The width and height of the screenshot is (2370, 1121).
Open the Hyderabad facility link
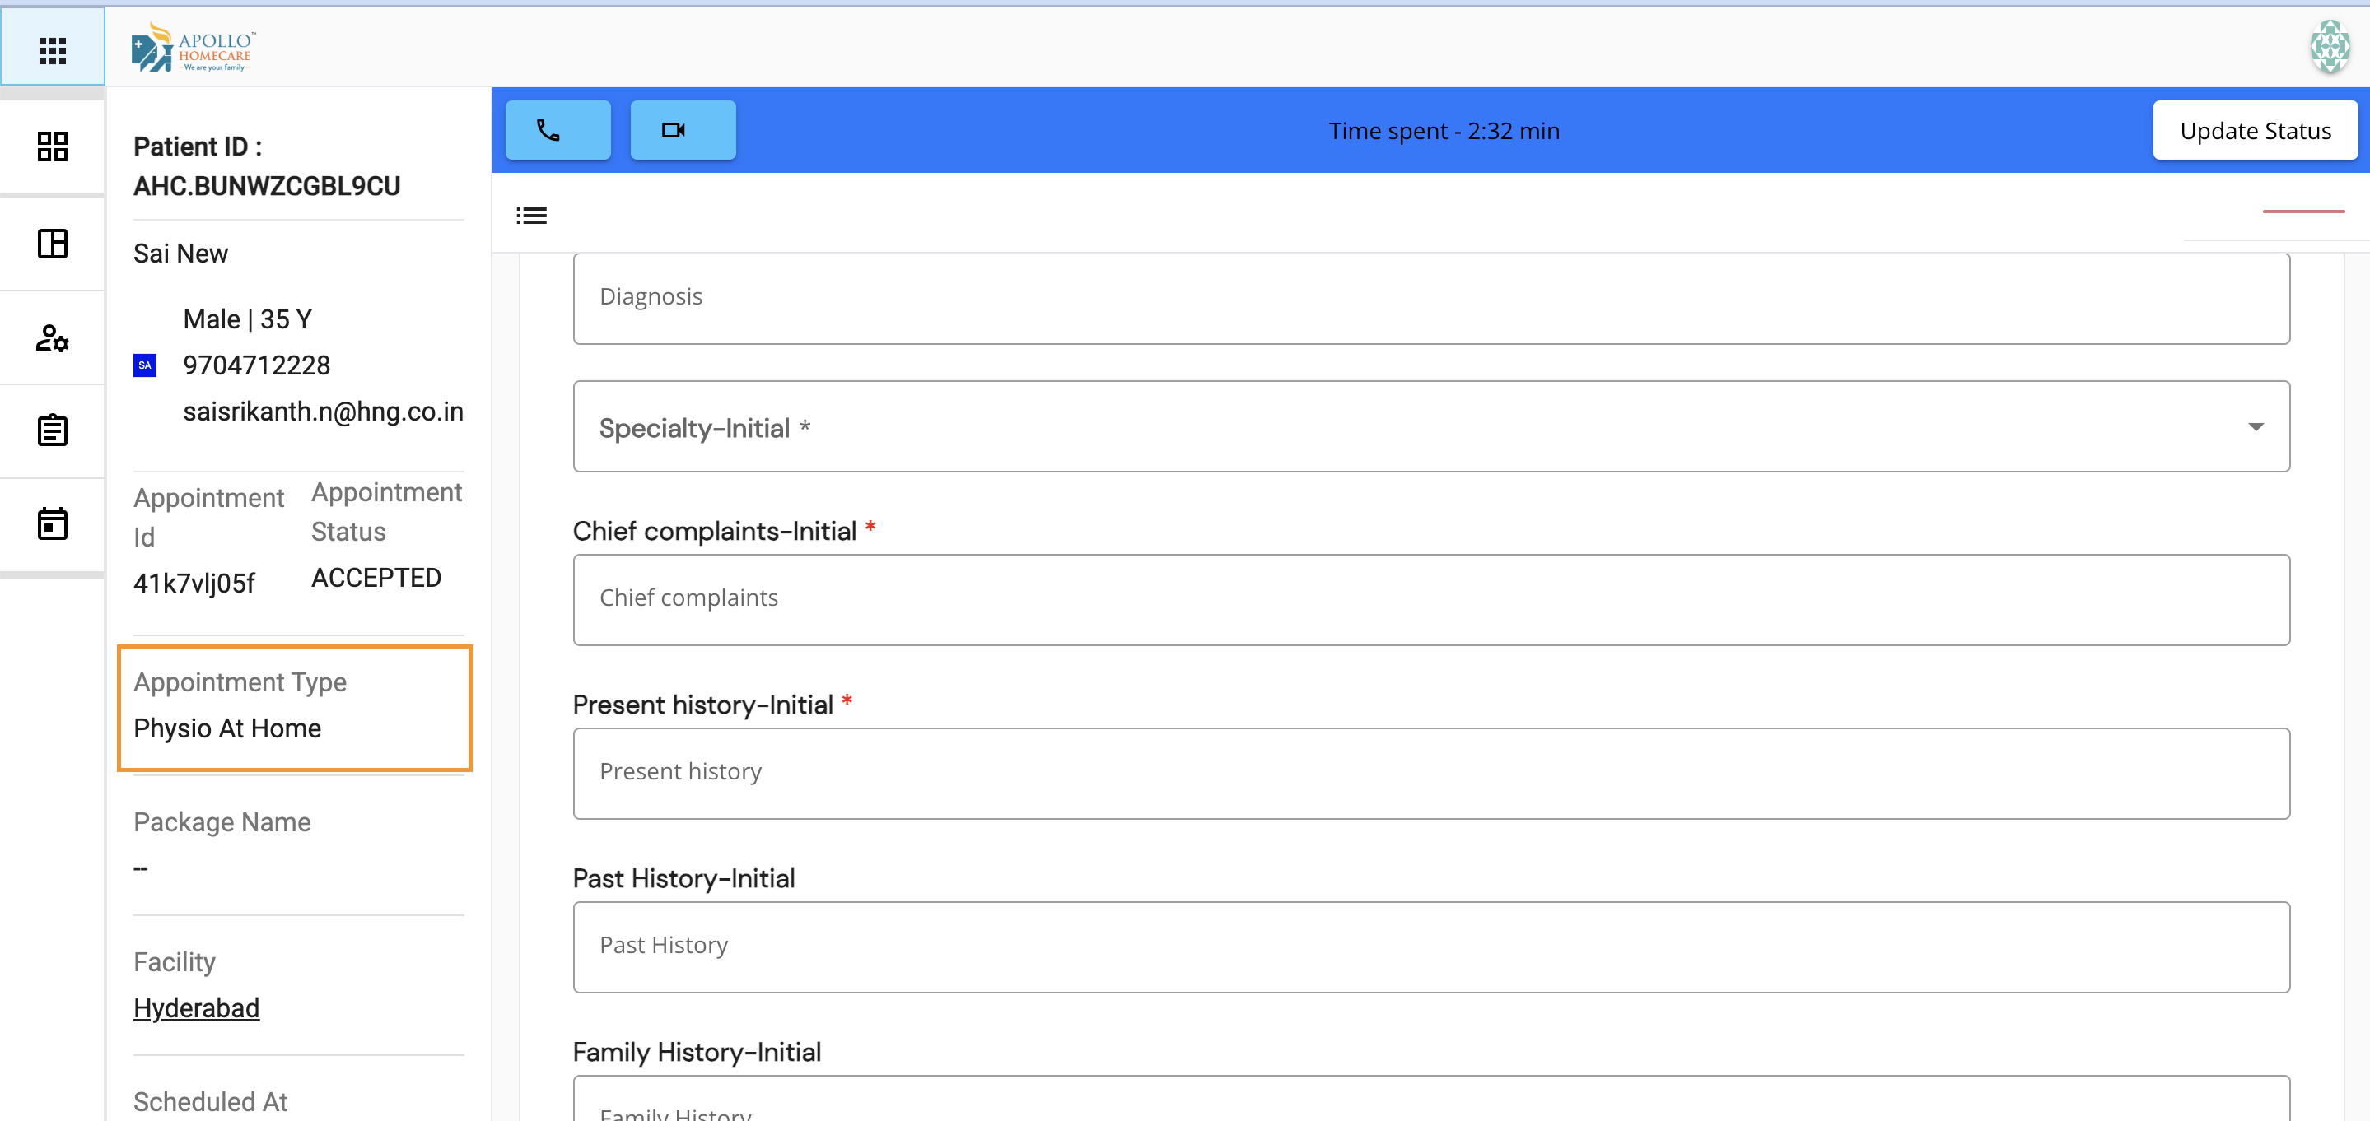[196, 1007]
